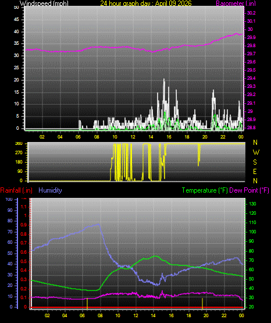Click the yellow rainfall marker near 06:30
Image resolution: width=271 pixels, height=323 pixels.
[x=87, y=303]
